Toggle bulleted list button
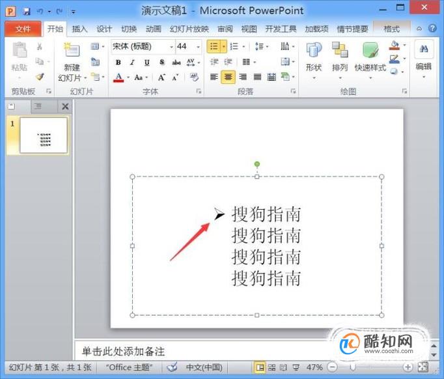This screenshot has height=379, width=444. [214, 46]
